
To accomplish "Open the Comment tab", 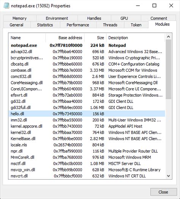I will [159, 18].
